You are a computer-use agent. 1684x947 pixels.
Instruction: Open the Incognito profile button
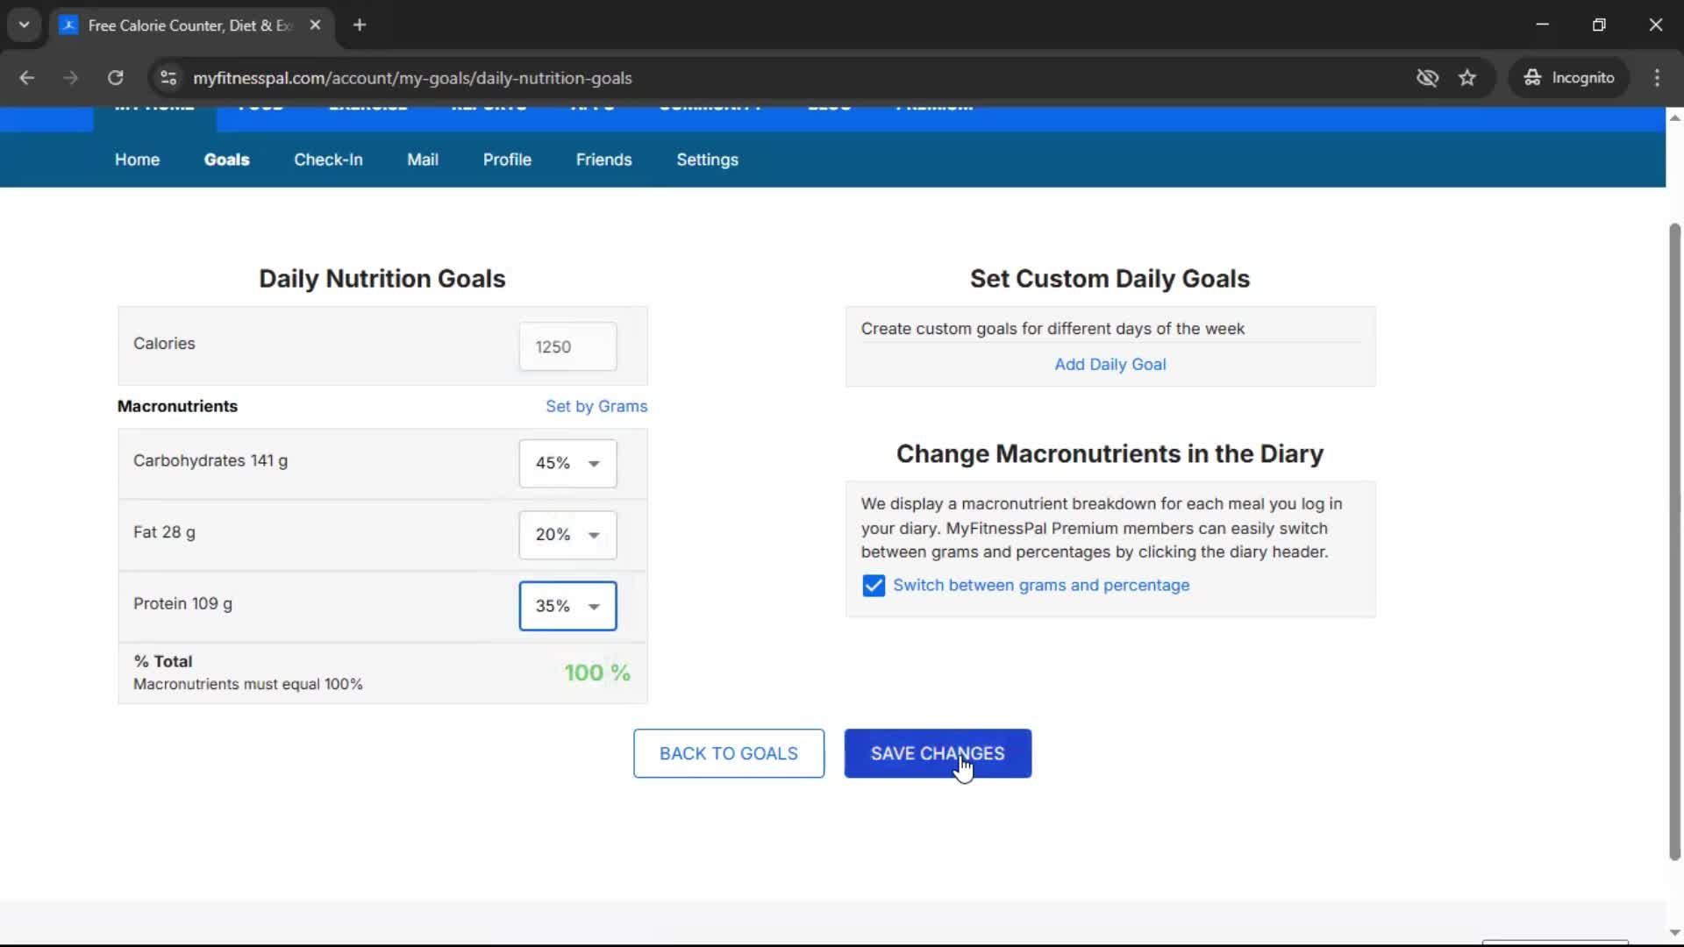coord(1568,78)
